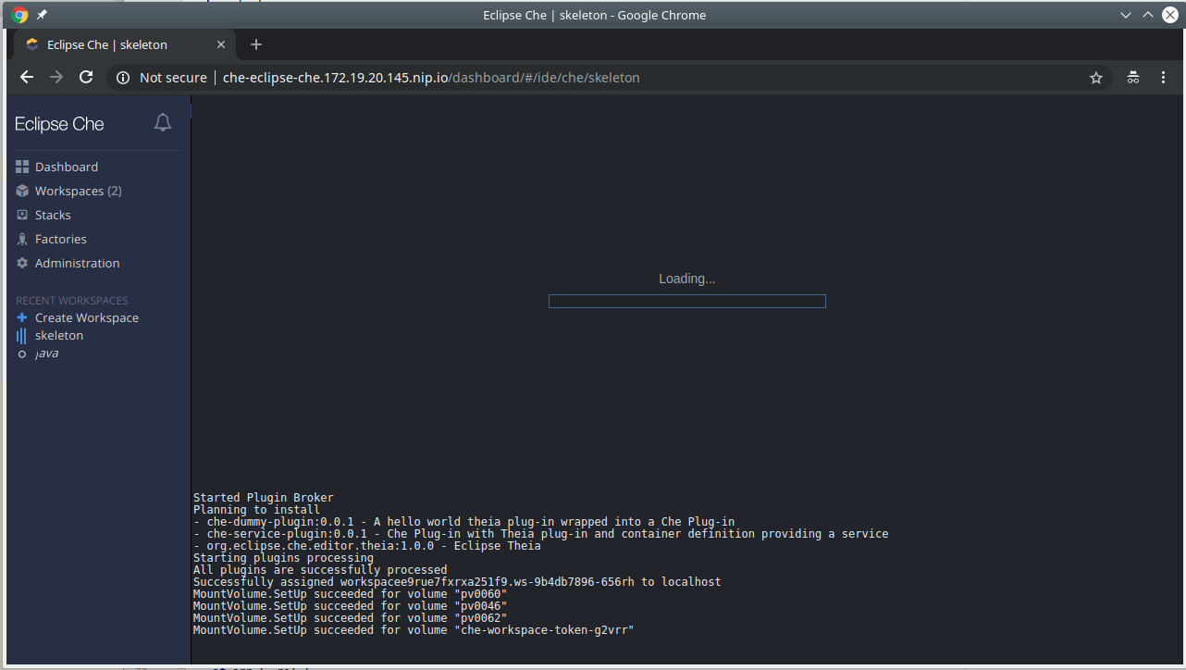Close the Eclipse Che skeleton tab
Screen dimensions: 1186x670
221,44
